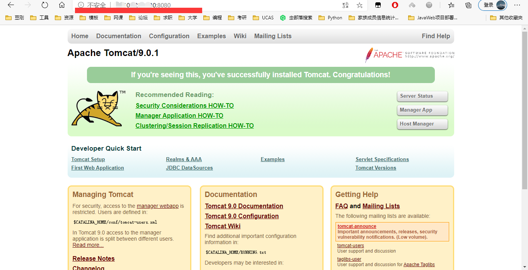Viewport: 528px width, 270px height.
Task: Click the 登录 profile sign-in button
Action: (493, 5)
